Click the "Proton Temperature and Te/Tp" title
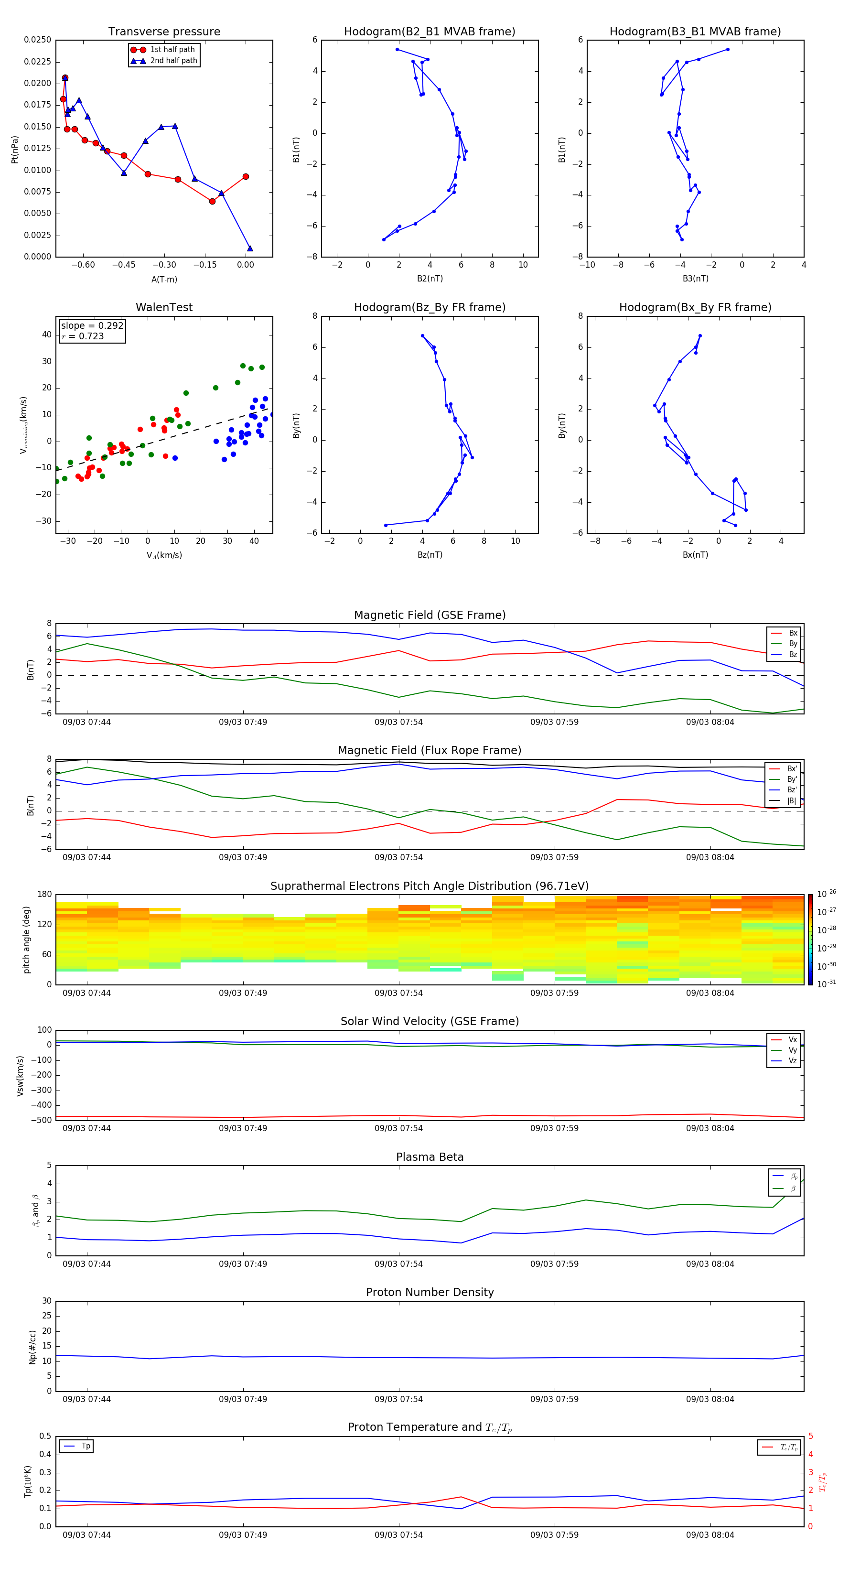860x1577 pixels. click(430, 1427)
